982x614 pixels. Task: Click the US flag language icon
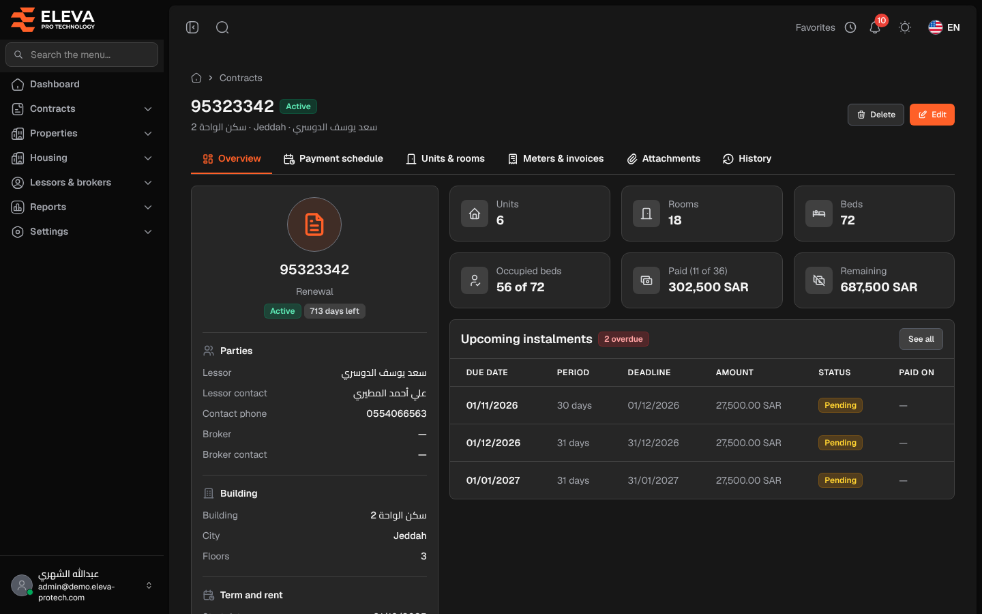[936, 27]
